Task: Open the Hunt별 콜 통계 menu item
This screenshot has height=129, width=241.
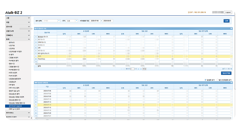Action: (x=14, y=60)
